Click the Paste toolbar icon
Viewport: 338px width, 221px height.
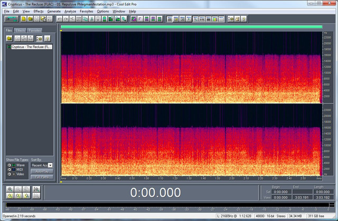pyautogui.click(x=98, y=19)
